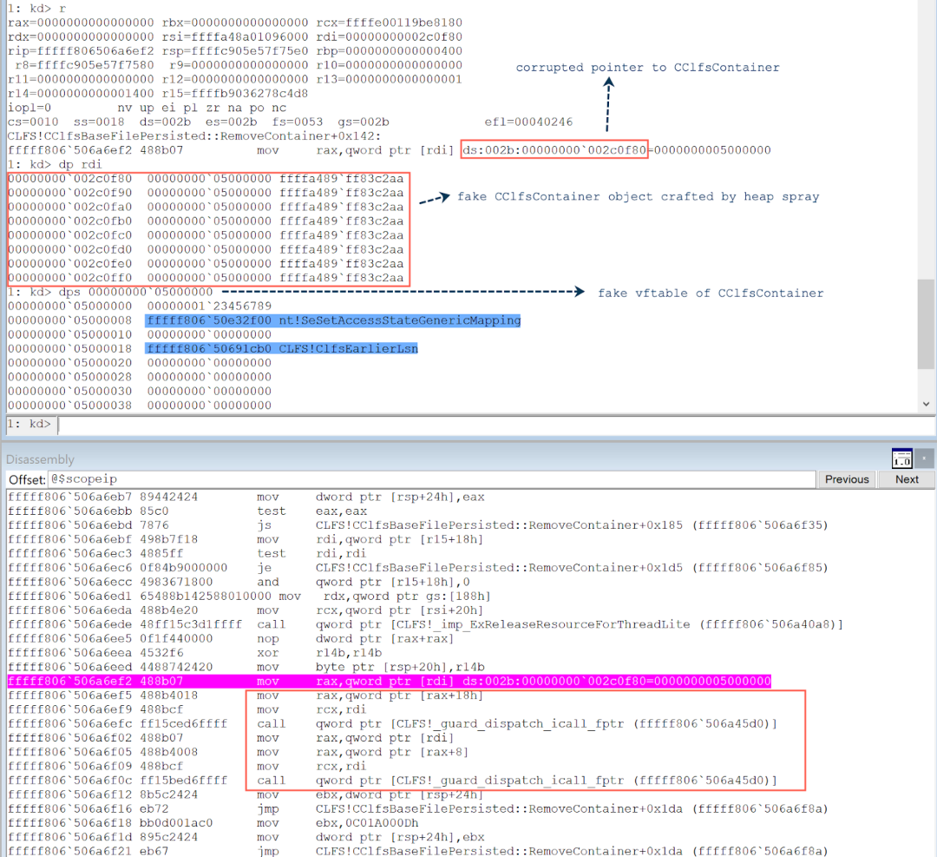The height and width of the screenshot is (857, 937).
Task: Click the 'dp rdi' command line
Action: (52, 164)
